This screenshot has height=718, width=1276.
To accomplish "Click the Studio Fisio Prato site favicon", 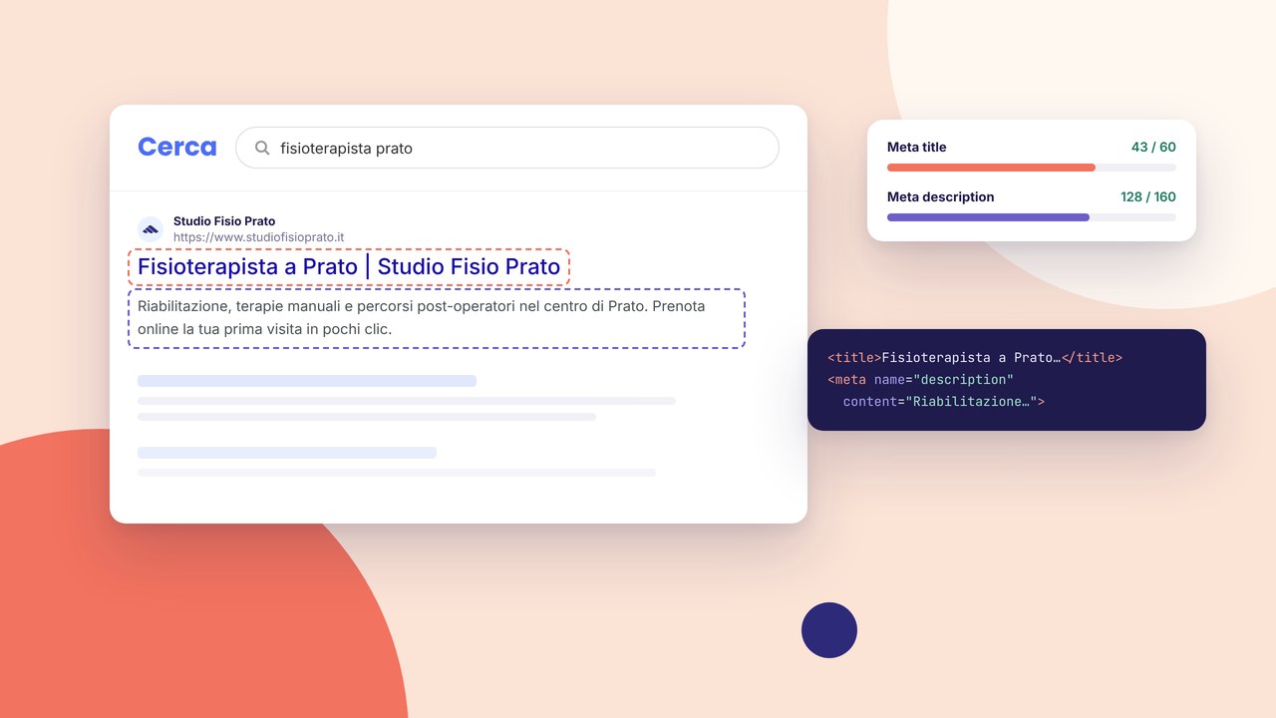I will [x=151, y=229].
